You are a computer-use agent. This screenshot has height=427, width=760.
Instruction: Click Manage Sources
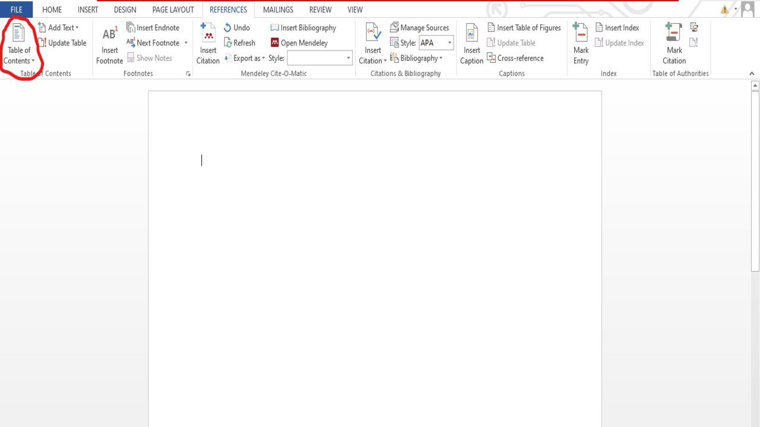pos(420,27)
